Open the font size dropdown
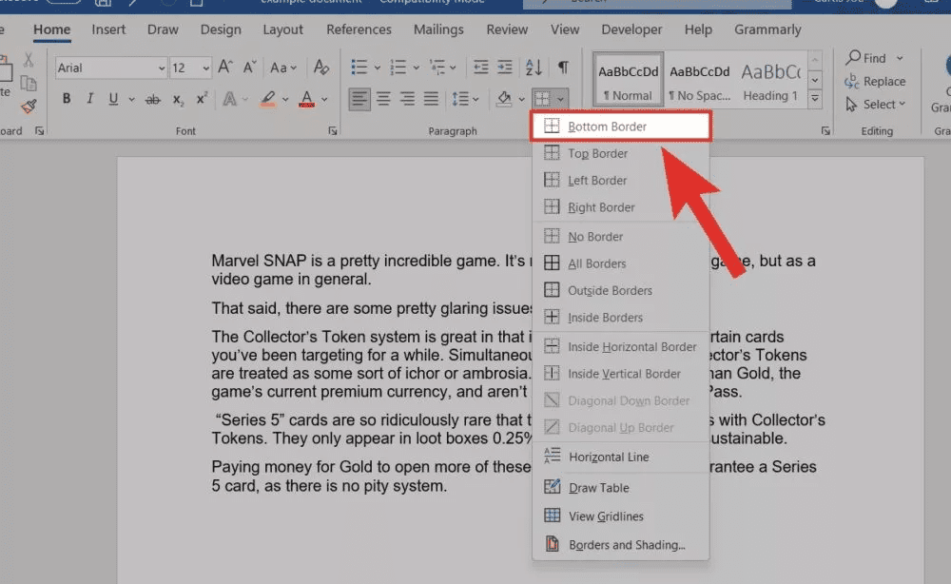This screenshot has width=951, height=584. 205,68
